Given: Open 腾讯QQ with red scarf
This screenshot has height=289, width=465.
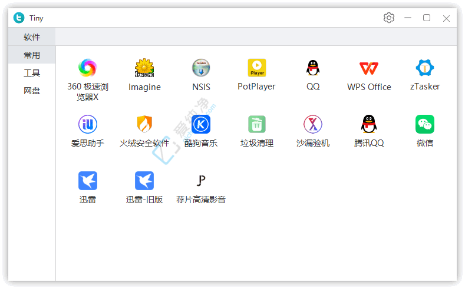Looking at the screenshot, I should tap(369, 124).
